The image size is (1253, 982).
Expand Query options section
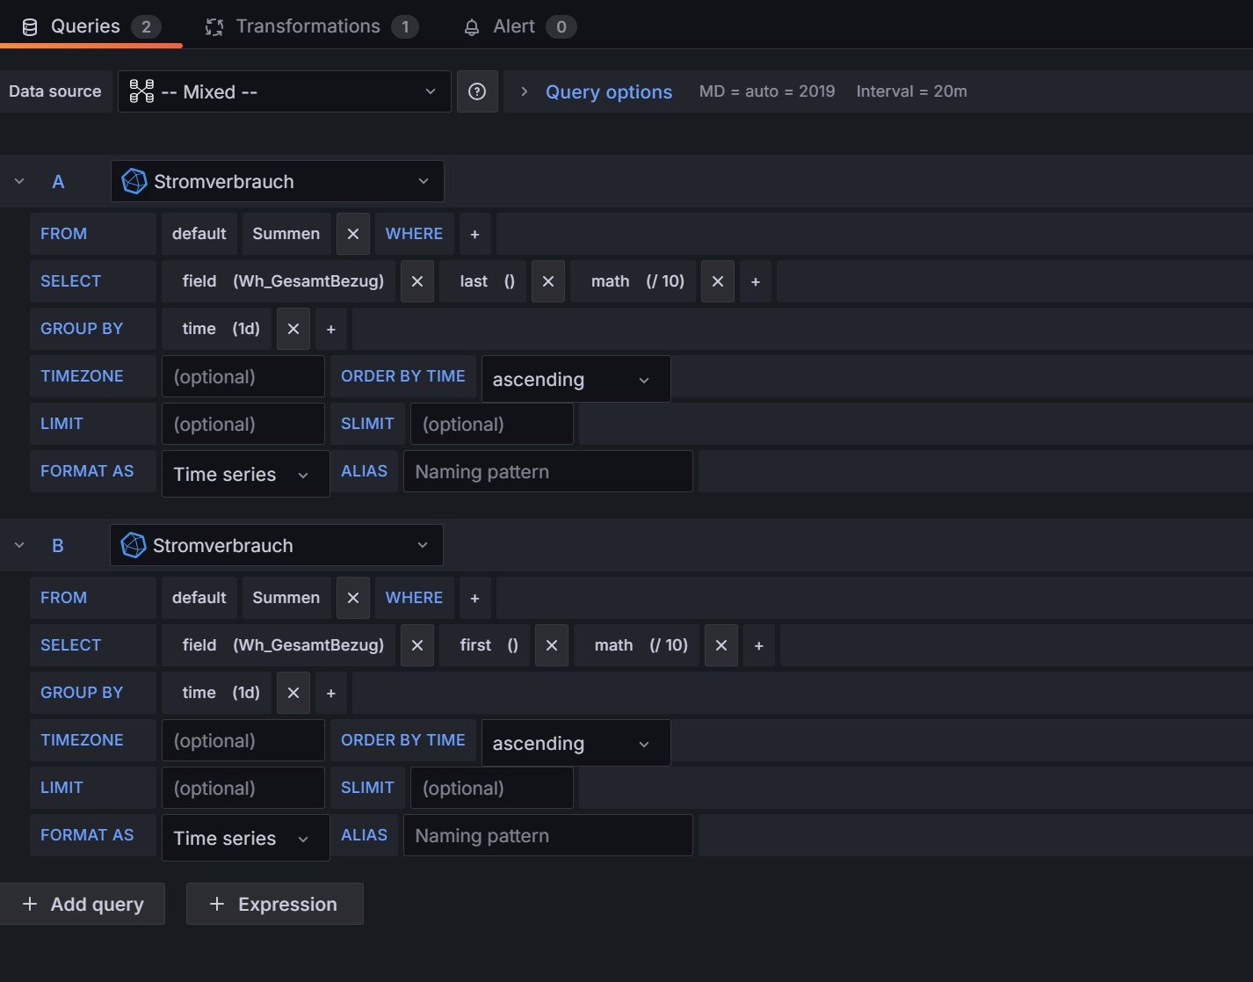pyautogui.click(x=524, y=91)
